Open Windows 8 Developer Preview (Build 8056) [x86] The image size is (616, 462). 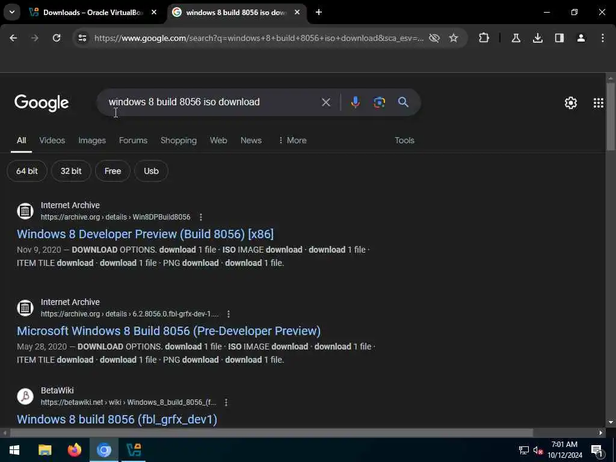146,234
